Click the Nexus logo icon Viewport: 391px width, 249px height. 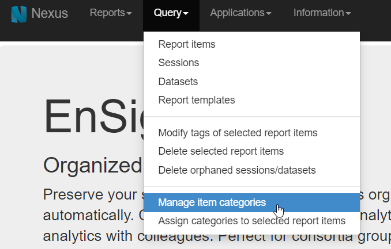pos(19,14)
